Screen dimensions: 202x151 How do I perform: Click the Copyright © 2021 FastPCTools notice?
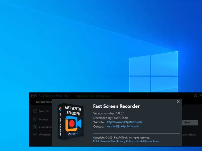coord(121,137)
